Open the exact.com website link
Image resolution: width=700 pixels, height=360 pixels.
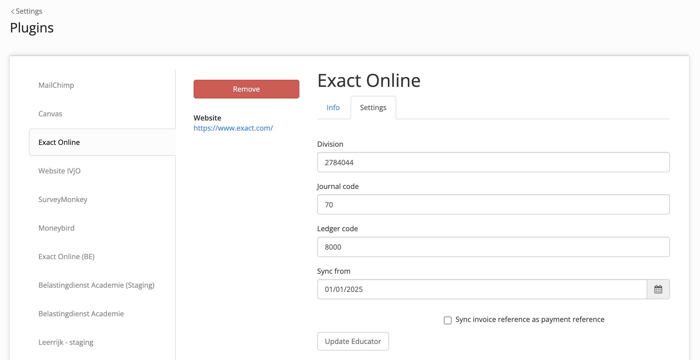(x=233, y=128)
